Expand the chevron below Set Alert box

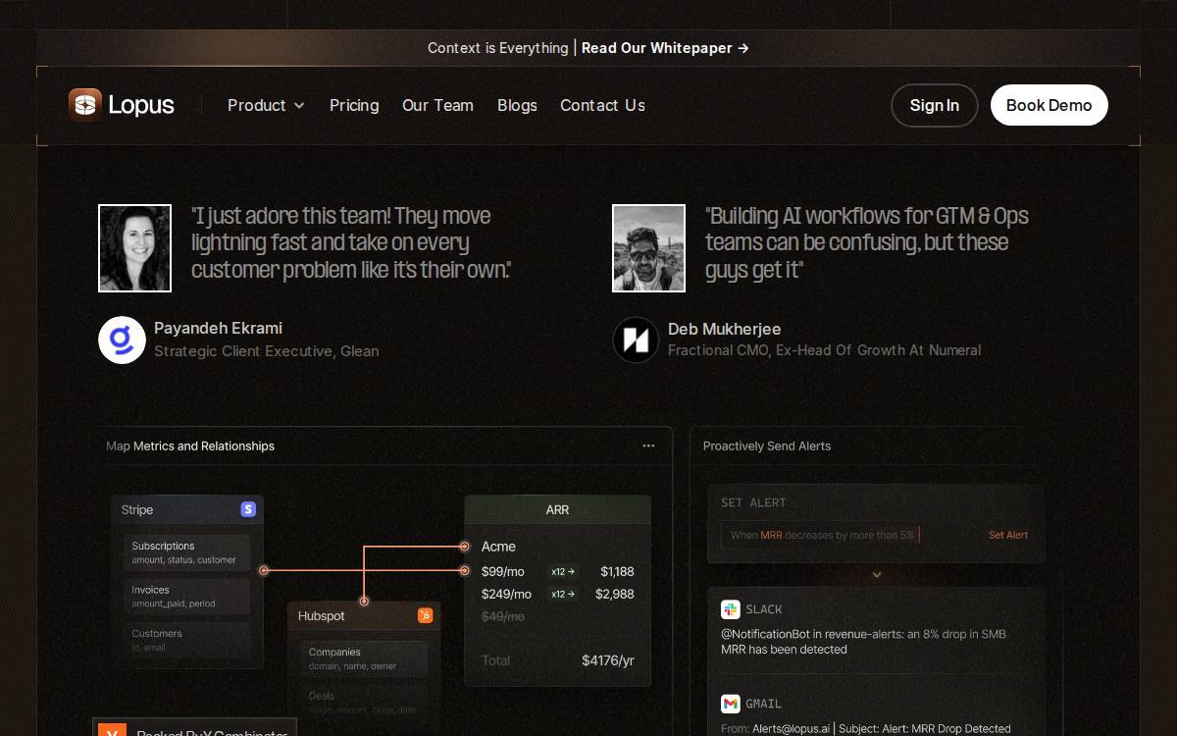[877, 575]
